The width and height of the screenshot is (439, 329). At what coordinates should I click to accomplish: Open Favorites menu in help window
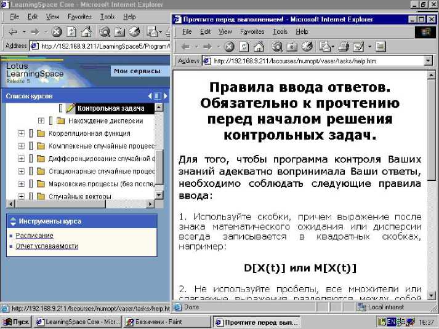(x=252, y=31)
